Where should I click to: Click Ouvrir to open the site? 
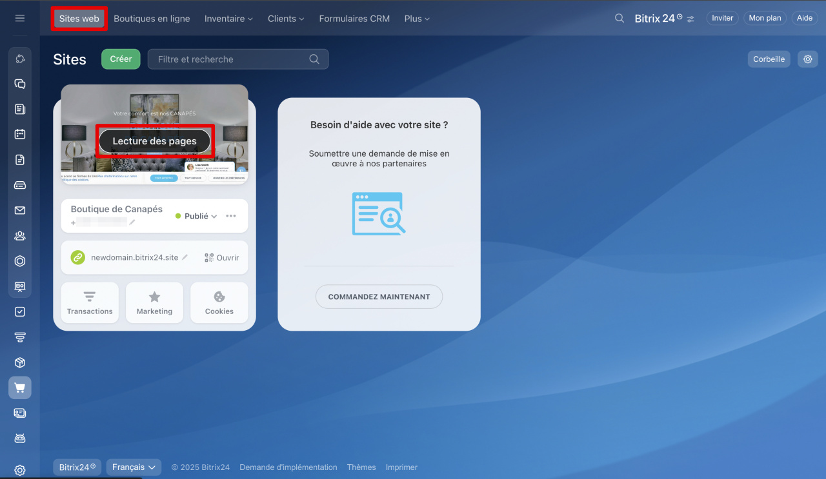coord(228,257)
